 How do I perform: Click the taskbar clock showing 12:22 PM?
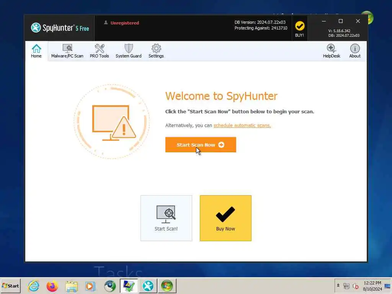(372, 286)
